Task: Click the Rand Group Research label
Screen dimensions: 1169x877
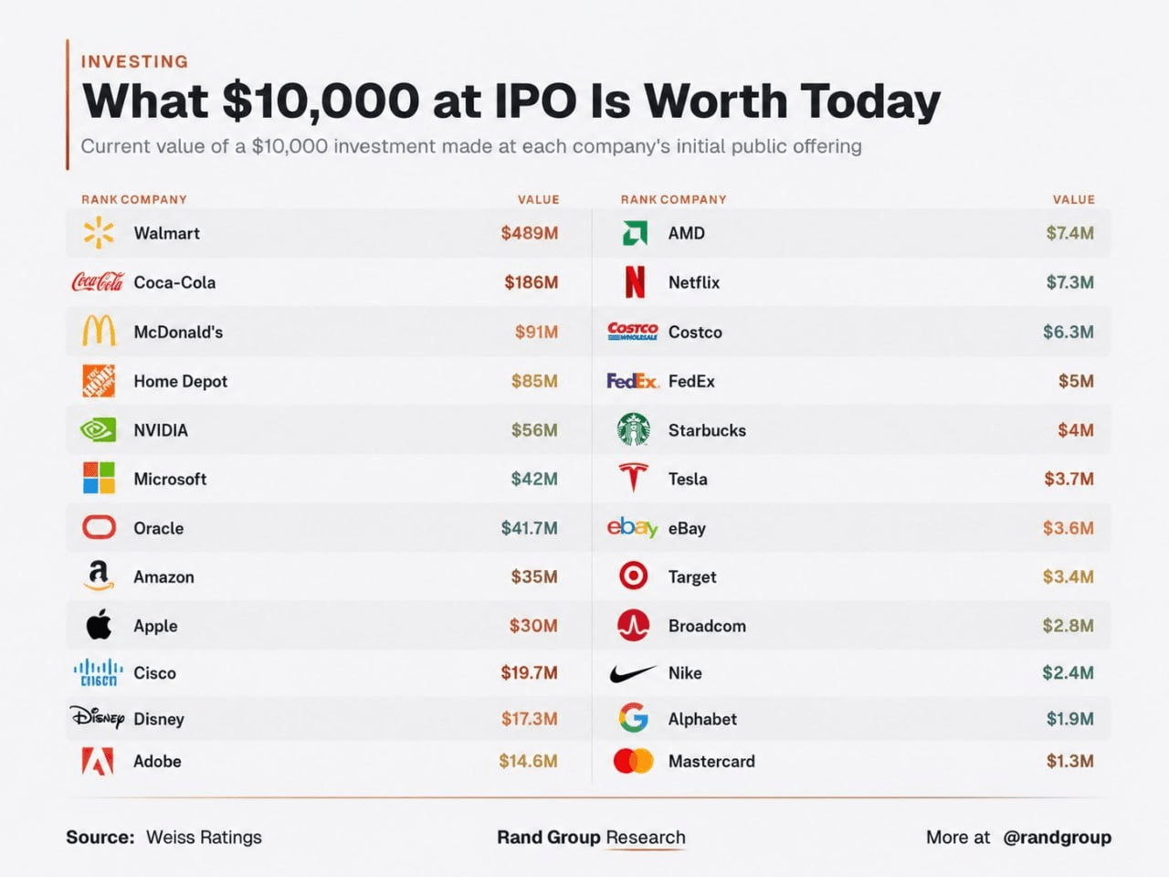Action: pos(591,837)
